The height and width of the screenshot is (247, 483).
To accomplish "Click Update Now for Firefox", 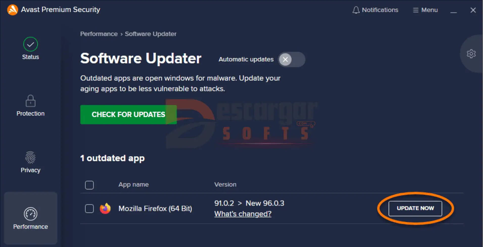I will [415, 208].
